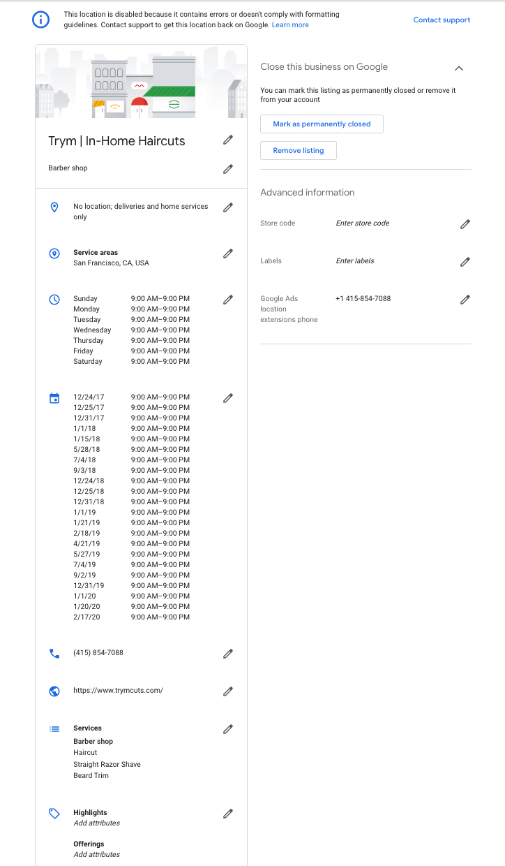Viewport: 505px width, 866px height.
Task: Open the Learn more link
Action: tap(290, 25)
